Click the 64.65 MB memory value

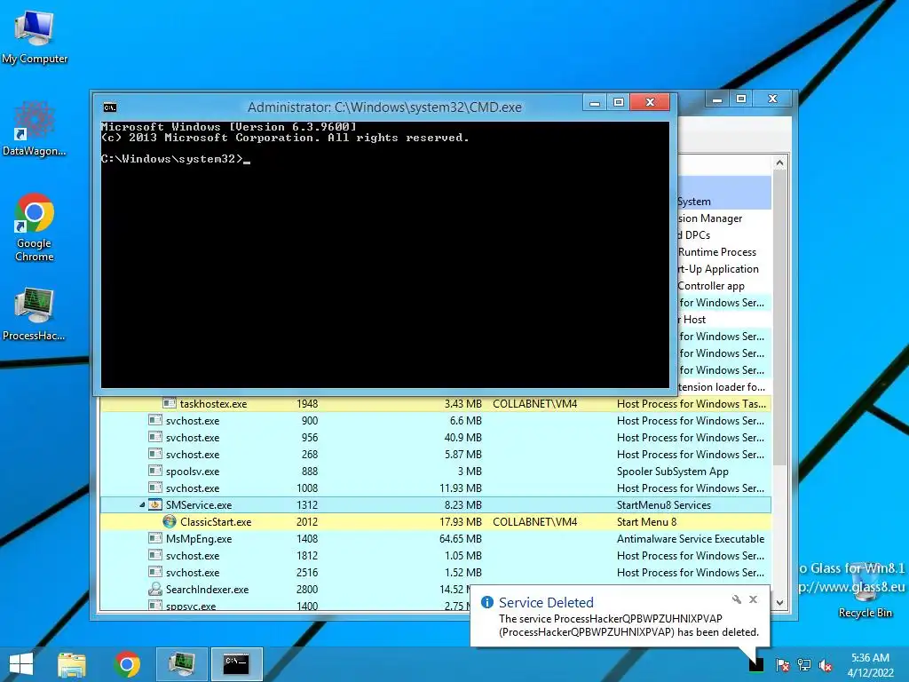461,538
